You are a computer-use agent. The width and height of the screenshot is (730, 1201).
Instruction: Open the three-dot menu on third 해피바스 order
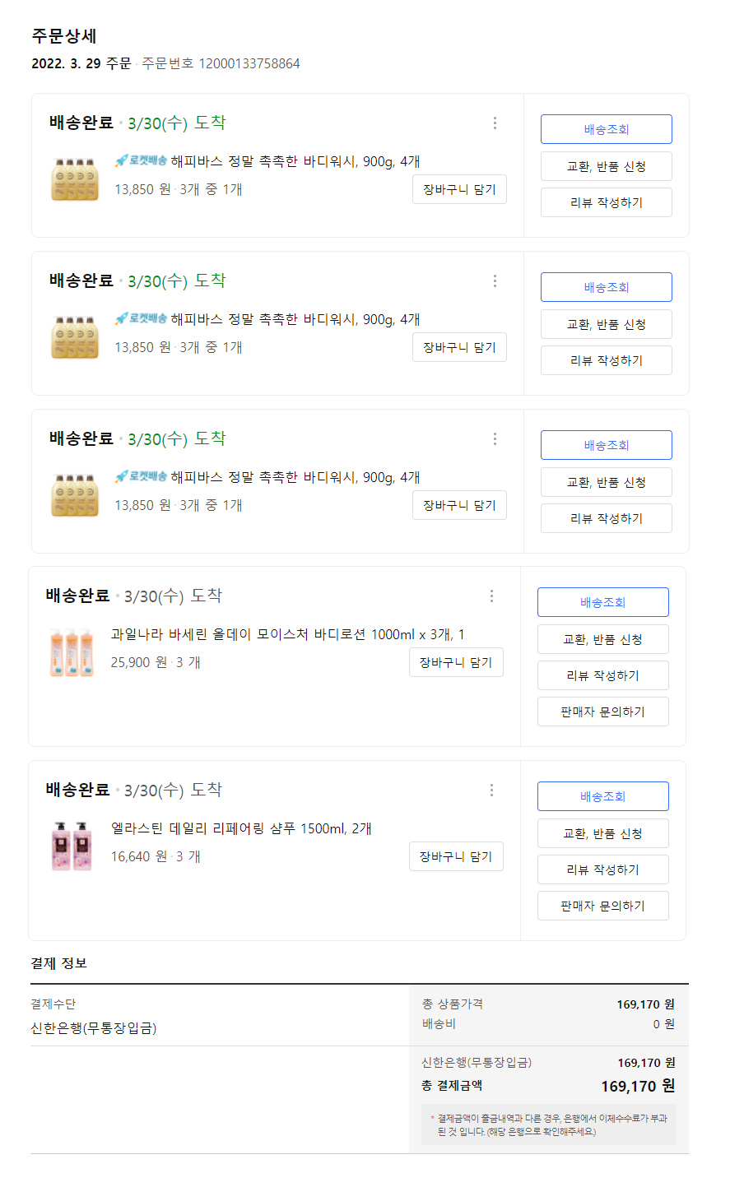tap(495, 438)
